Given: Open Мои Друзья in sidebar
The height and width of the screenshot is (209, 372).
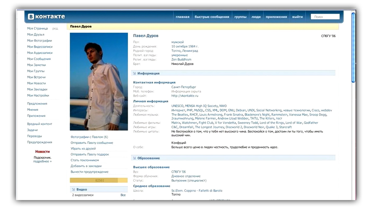Looking at the screenshot, I should point(35,34).
